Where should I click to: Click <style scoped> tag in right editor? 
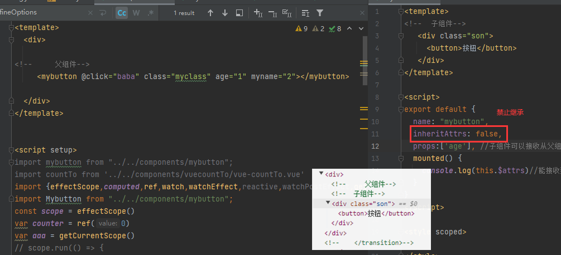(x=435, y=232)
